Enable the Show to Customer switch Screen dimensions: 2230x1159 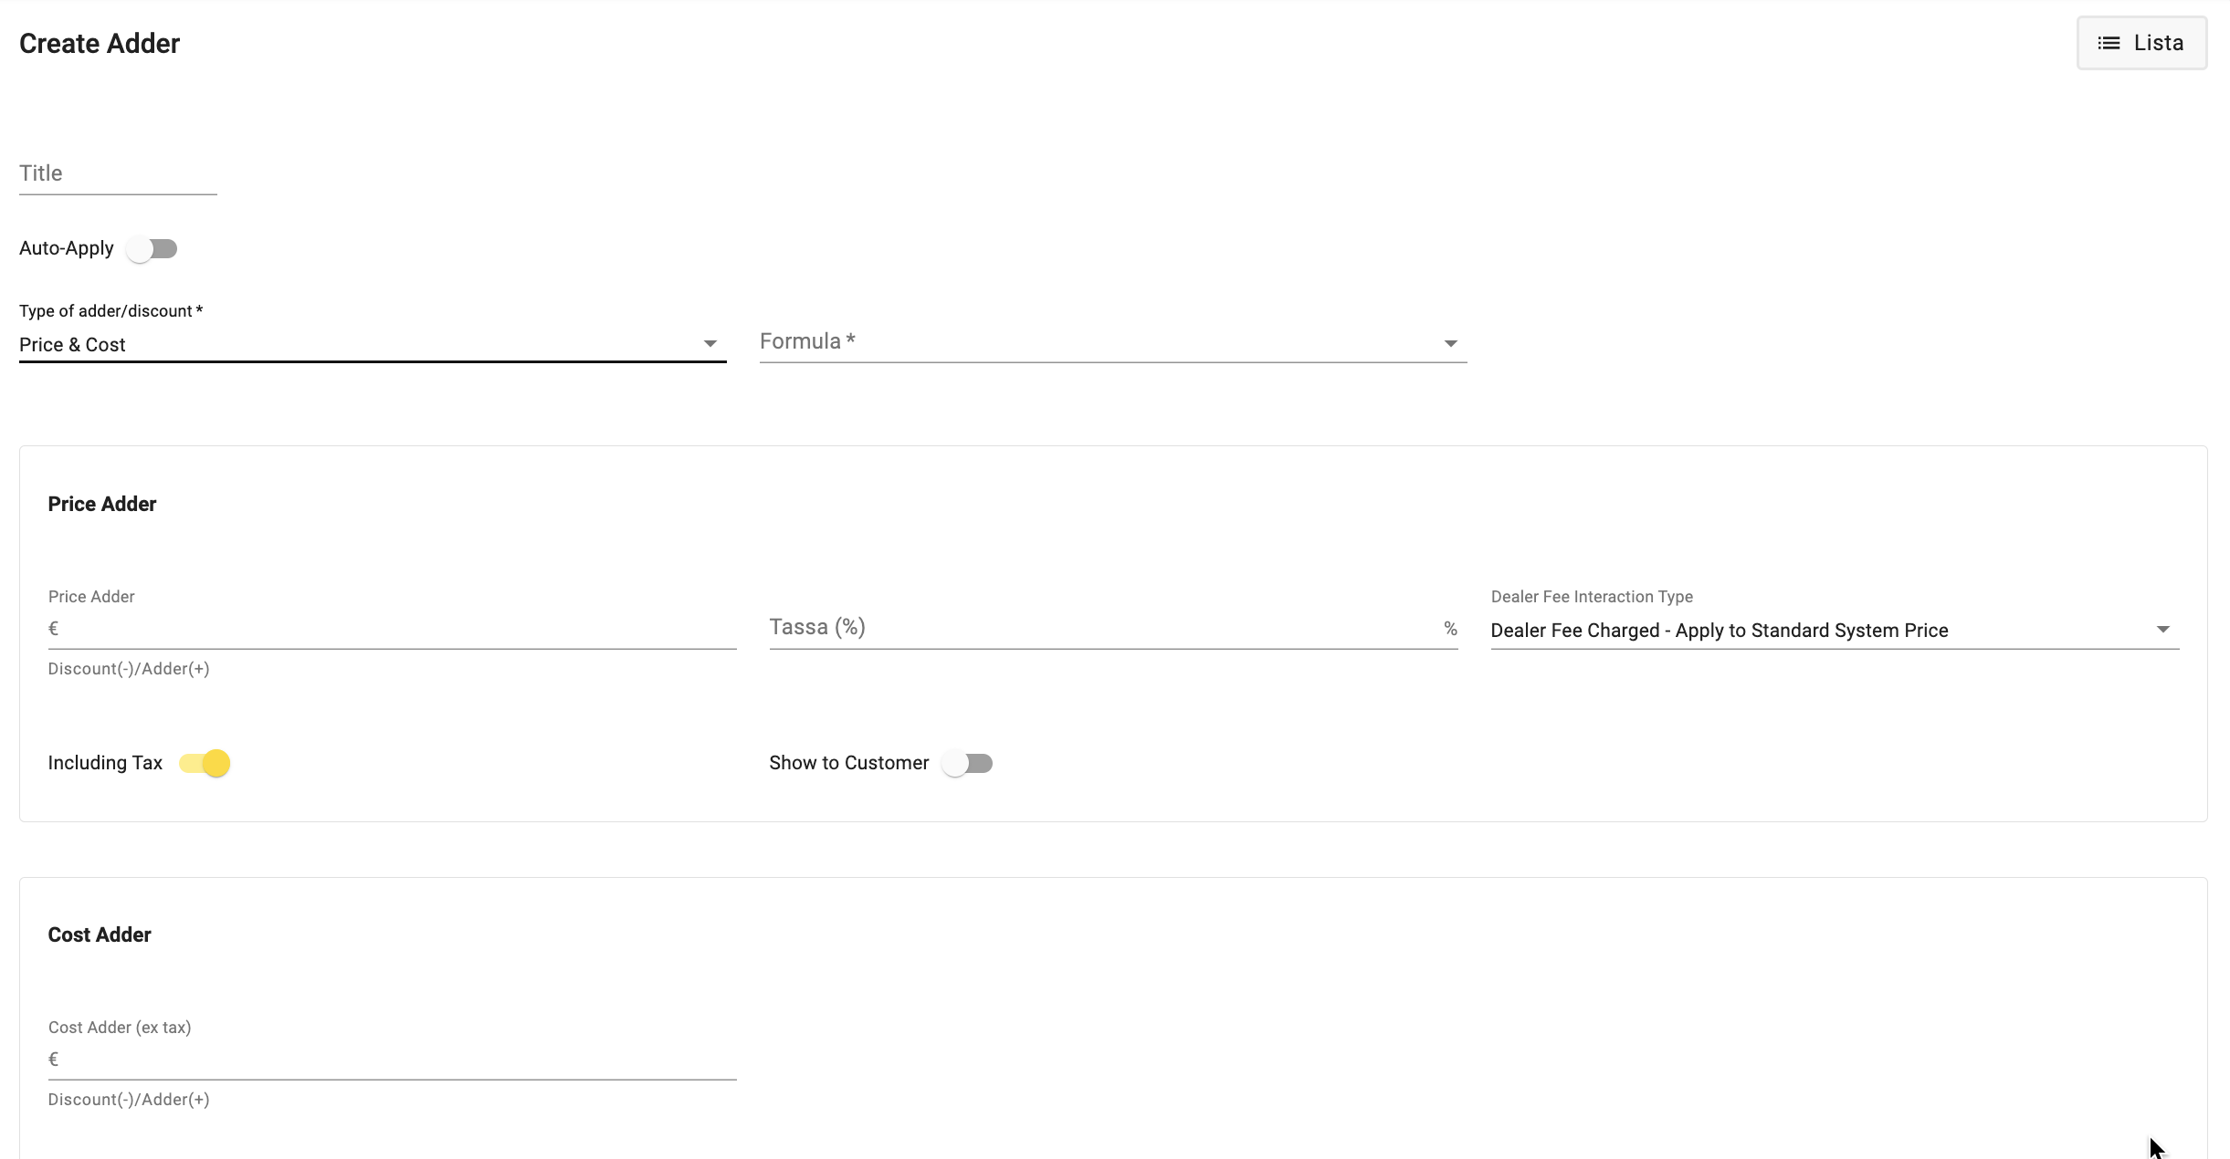tap(967, 763)
